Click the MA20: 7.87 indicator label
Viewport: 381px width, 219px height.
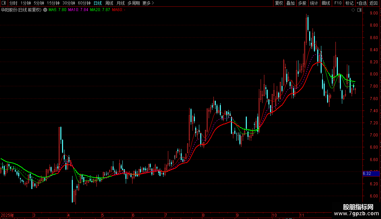point(100,10)
